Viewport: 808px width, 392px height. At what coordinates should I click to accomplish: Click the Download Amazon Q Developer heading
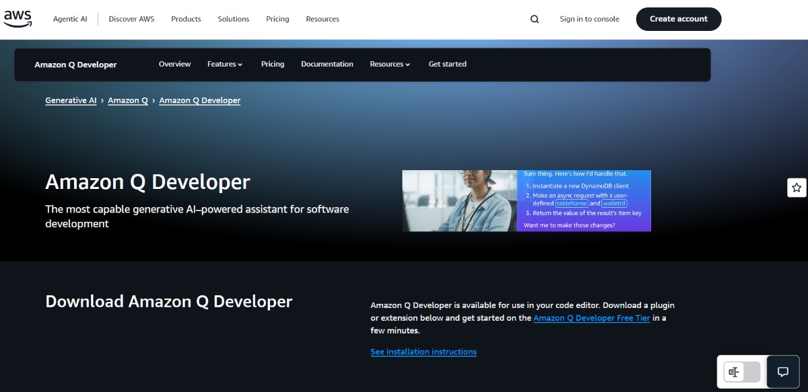(x=169, y=301)
